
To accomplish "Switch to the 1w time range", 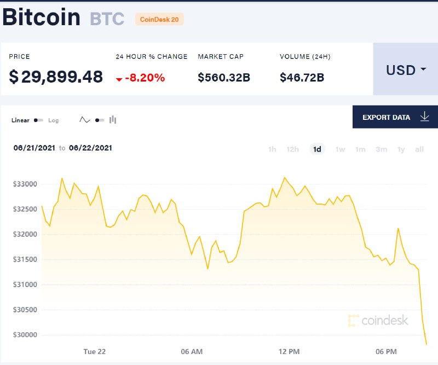I will 340,149.
